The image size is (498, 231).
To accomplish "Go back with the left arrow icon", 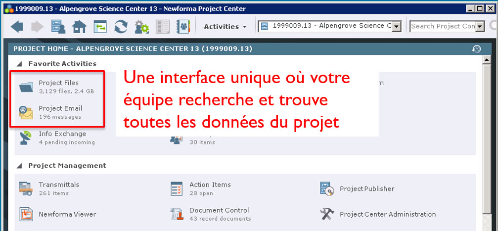I will click(x=17, y=27).
